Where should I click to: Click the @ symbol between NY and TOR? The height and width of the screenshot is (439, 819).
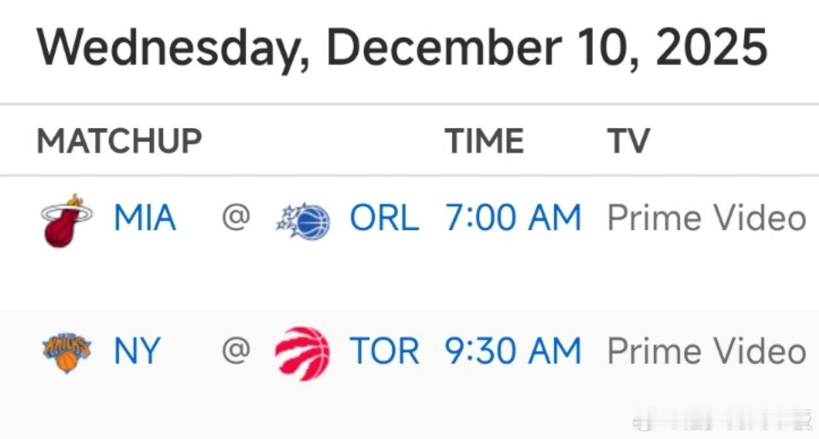236,351
